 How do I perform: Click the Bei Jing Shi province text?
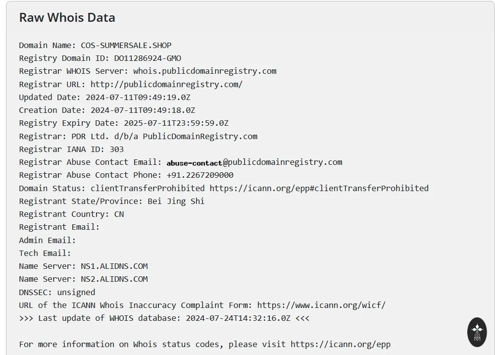coord(176,201)
